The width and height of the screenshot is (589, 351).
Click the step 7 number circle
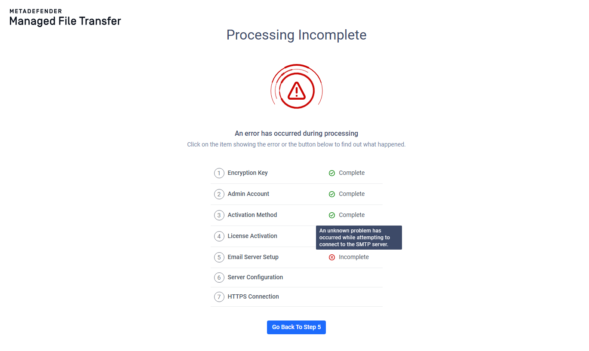[219, 297]
